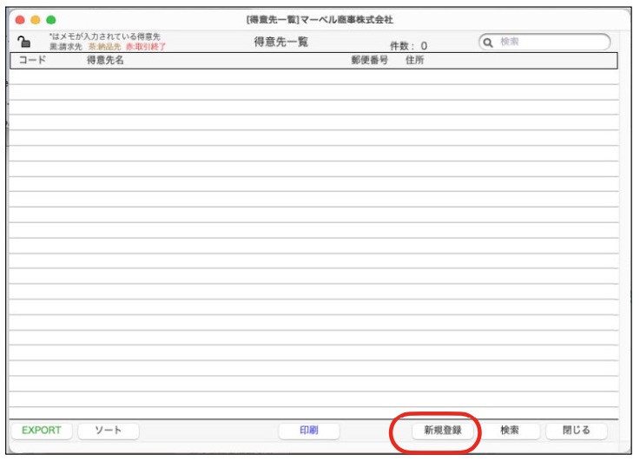Maximize window with green button
This screenshot has height=461, width=640.
[x=50, y=18]
